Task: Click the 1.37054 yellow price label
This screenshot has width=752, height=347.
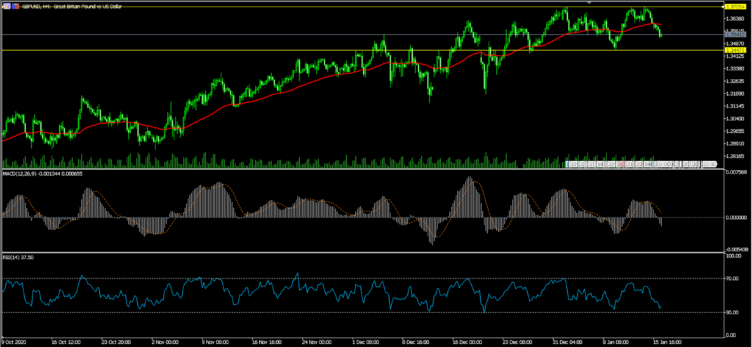Action: pos(735,7)
